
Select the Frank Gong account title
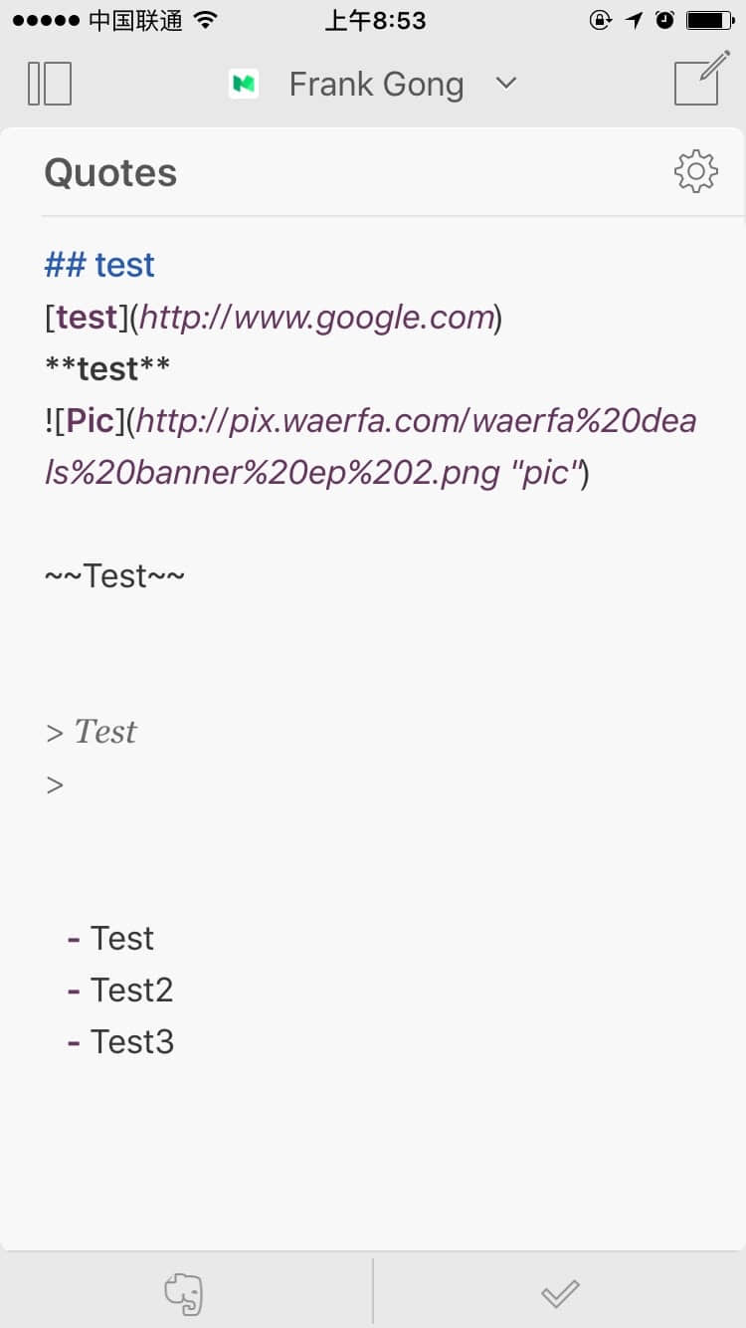click(377, 85)
